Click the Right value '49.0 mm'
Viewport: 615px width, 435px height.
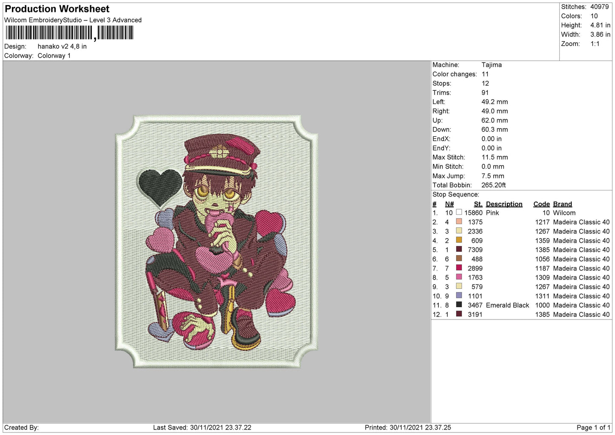(x=495, y=111)
